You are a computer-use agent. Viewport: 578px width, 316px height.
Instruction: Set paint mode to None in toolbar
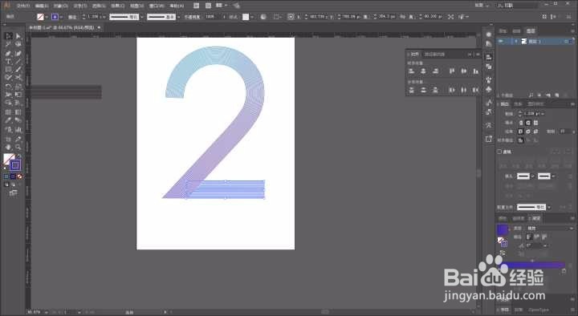[x=20, y=176]
